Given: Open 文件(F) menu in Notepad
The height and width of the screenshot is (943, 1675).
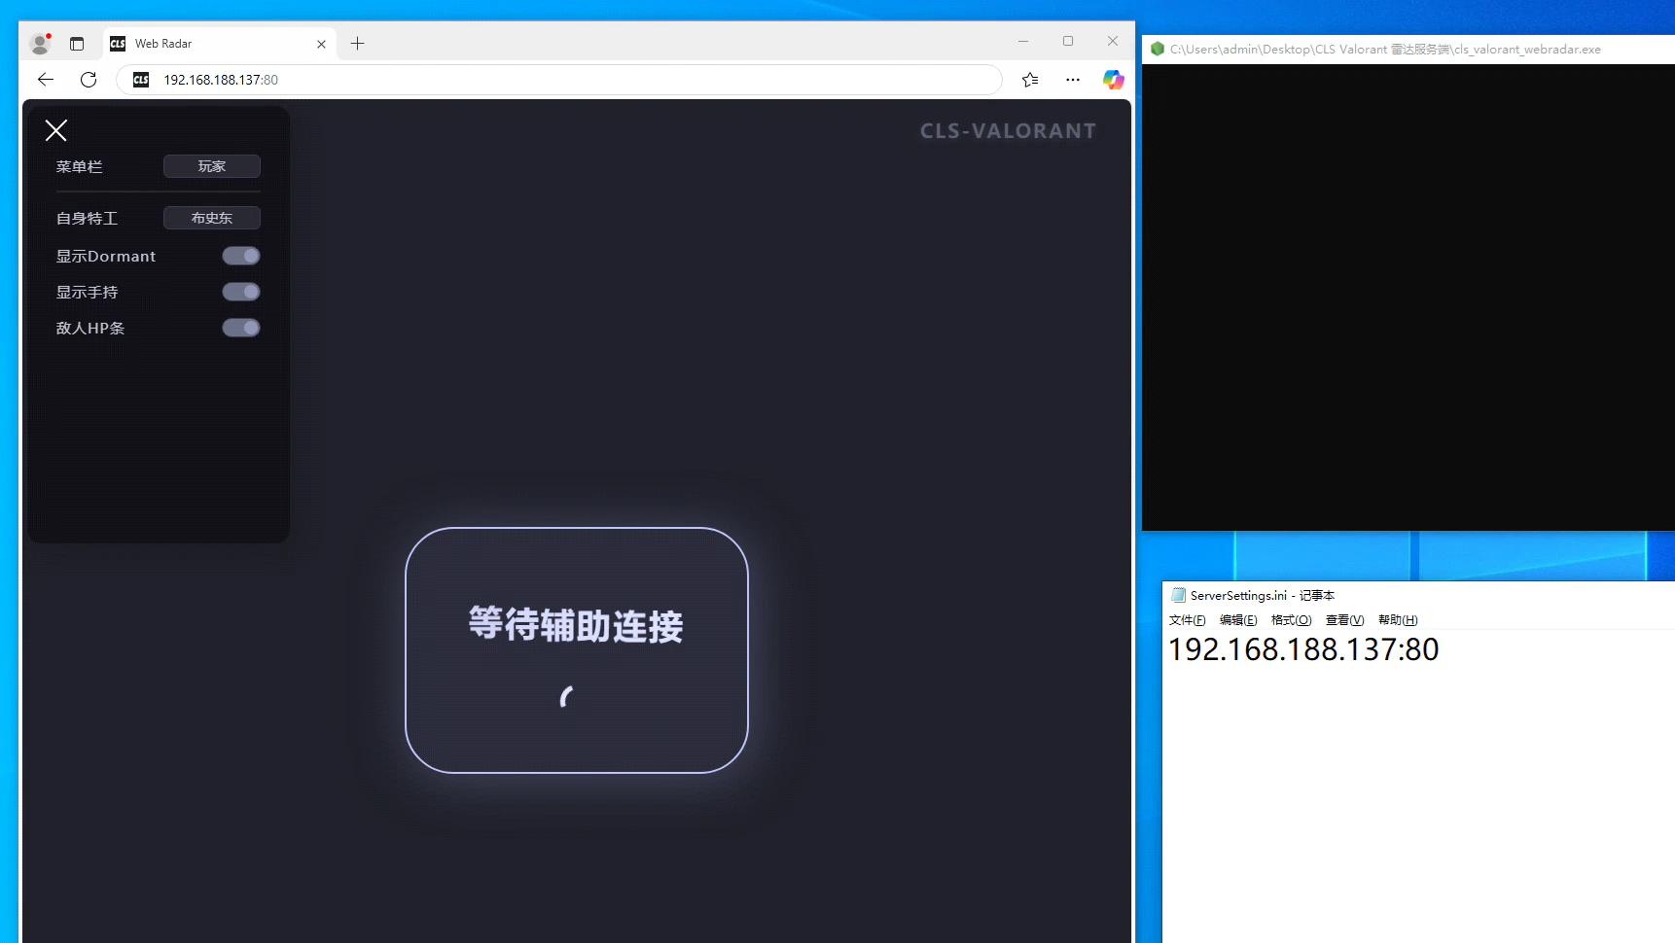Looking at the screenshot, I should [x=1188, y=620].
